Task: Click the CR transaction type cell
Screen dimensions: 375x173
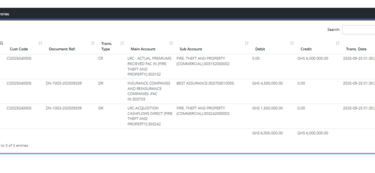Action: tap(101, 58)
